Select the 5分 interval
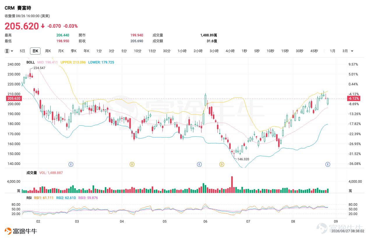369x239 pixels. [124, 51]
